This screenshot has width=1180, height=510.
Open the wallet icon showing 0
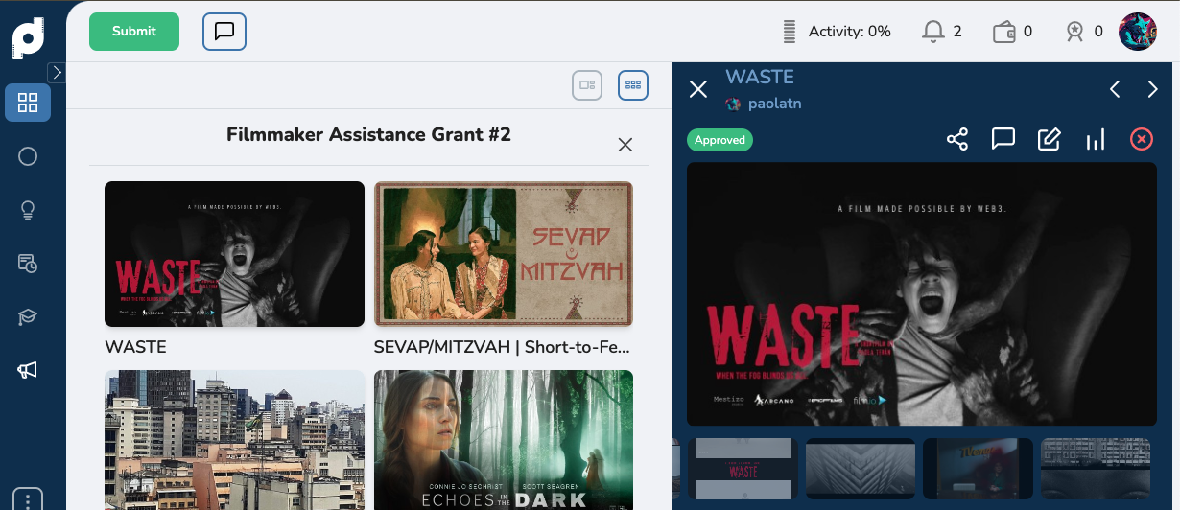1012,32
